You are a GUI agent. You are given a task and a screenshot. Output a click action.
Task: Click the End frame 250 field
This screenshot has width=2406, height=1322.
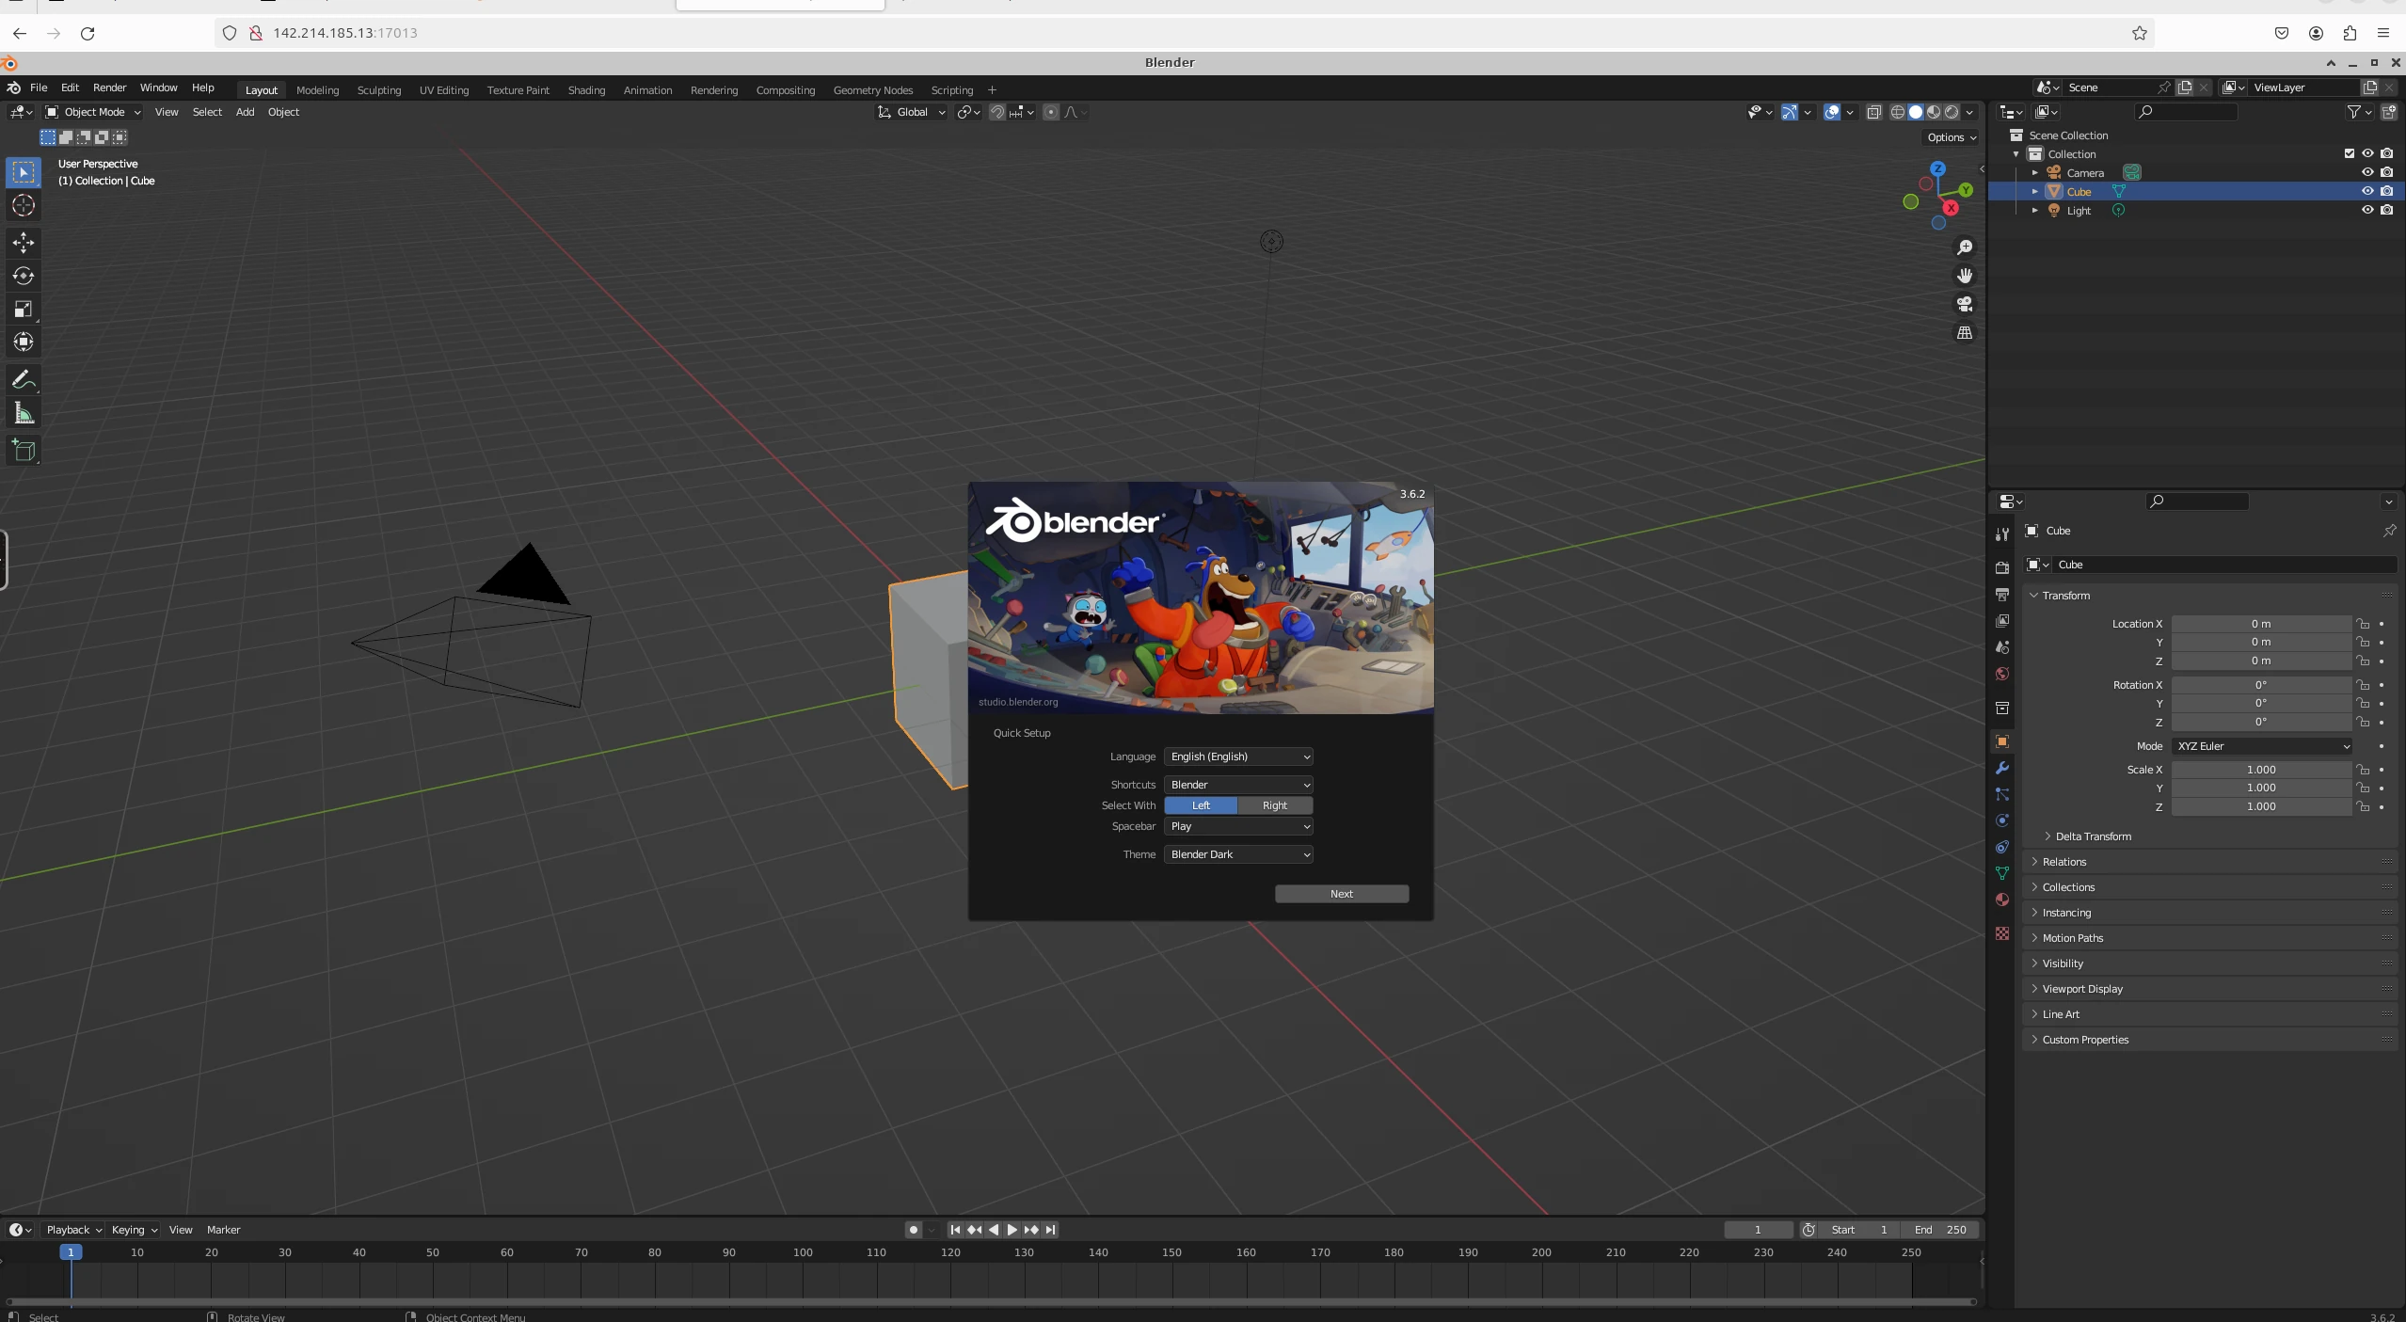[1940, 1230]
